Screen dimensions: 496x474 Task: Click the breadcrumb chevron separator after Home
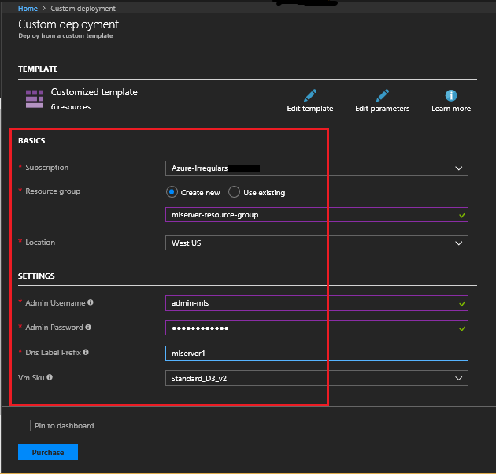tap(44, 9)
